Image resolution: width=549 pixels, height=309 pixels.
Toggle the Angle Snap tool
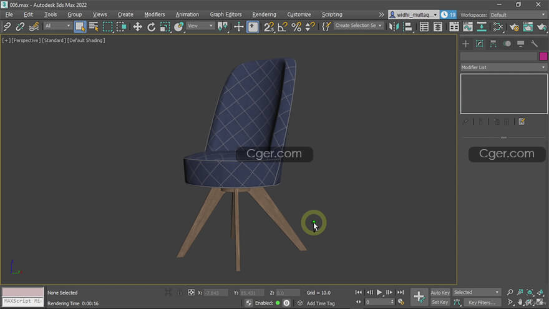[282, 26]
